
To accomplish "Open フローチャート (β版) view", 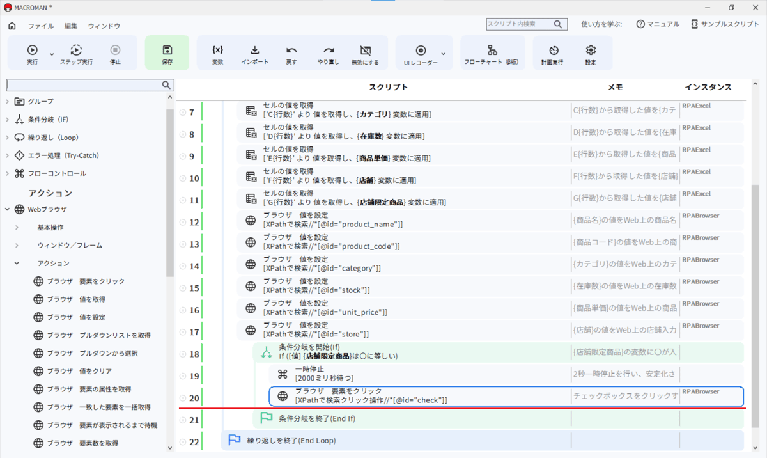I will point(492,54).
